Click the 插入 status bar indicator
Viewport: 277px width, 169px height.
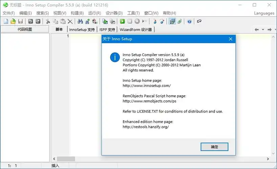(55, 166)
